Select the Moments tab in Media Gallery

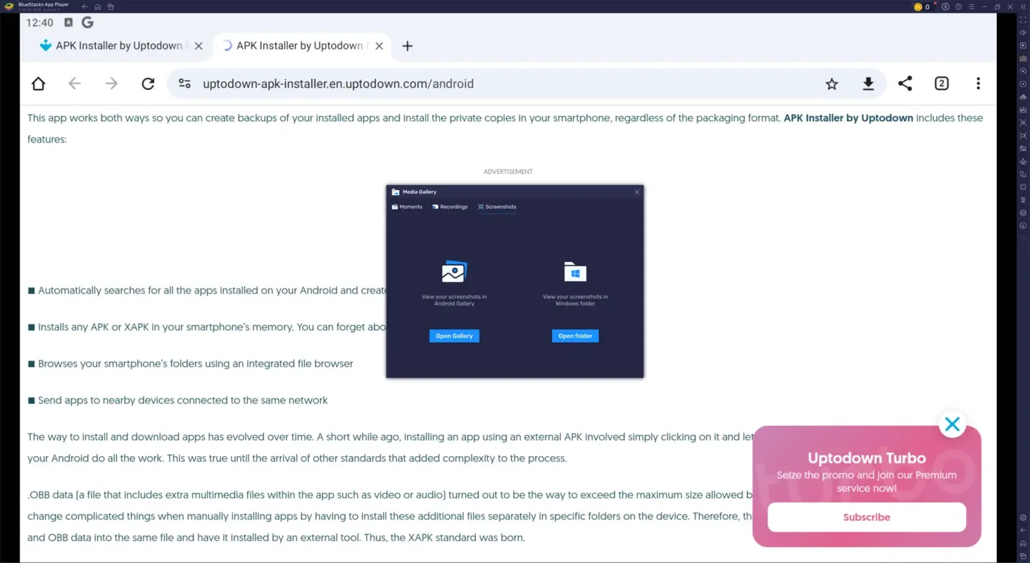(x=407, y=206)
